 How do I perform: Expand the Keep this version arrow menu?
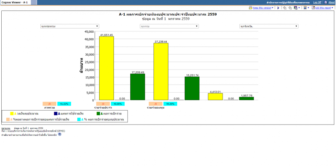click(272, 8)
